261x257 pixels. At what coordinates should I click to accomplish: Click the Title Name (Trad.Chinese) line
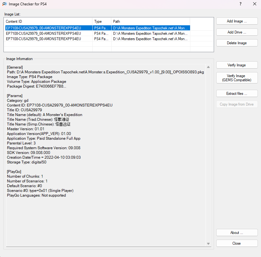tap(38, 119)
